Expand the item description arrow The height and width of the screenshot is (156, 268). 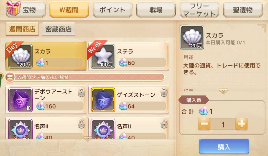pos(223,91)
